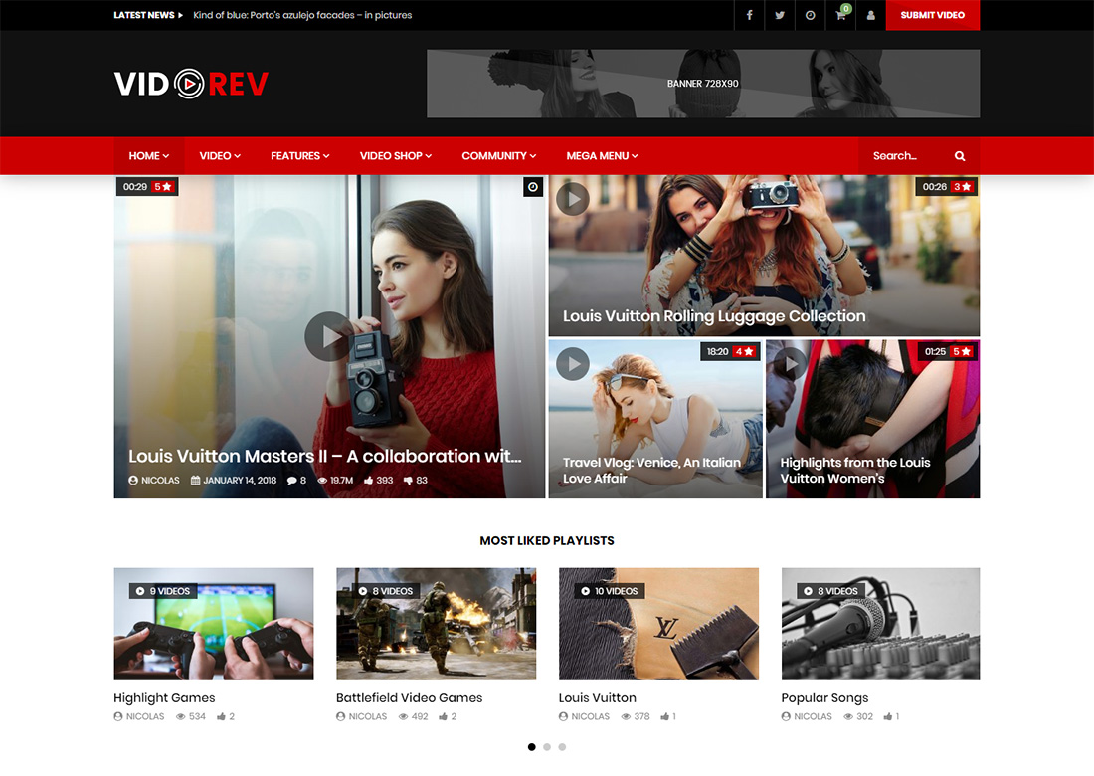
Task: Expand the Mega Menu item
Action: click(x=602, y=155)
